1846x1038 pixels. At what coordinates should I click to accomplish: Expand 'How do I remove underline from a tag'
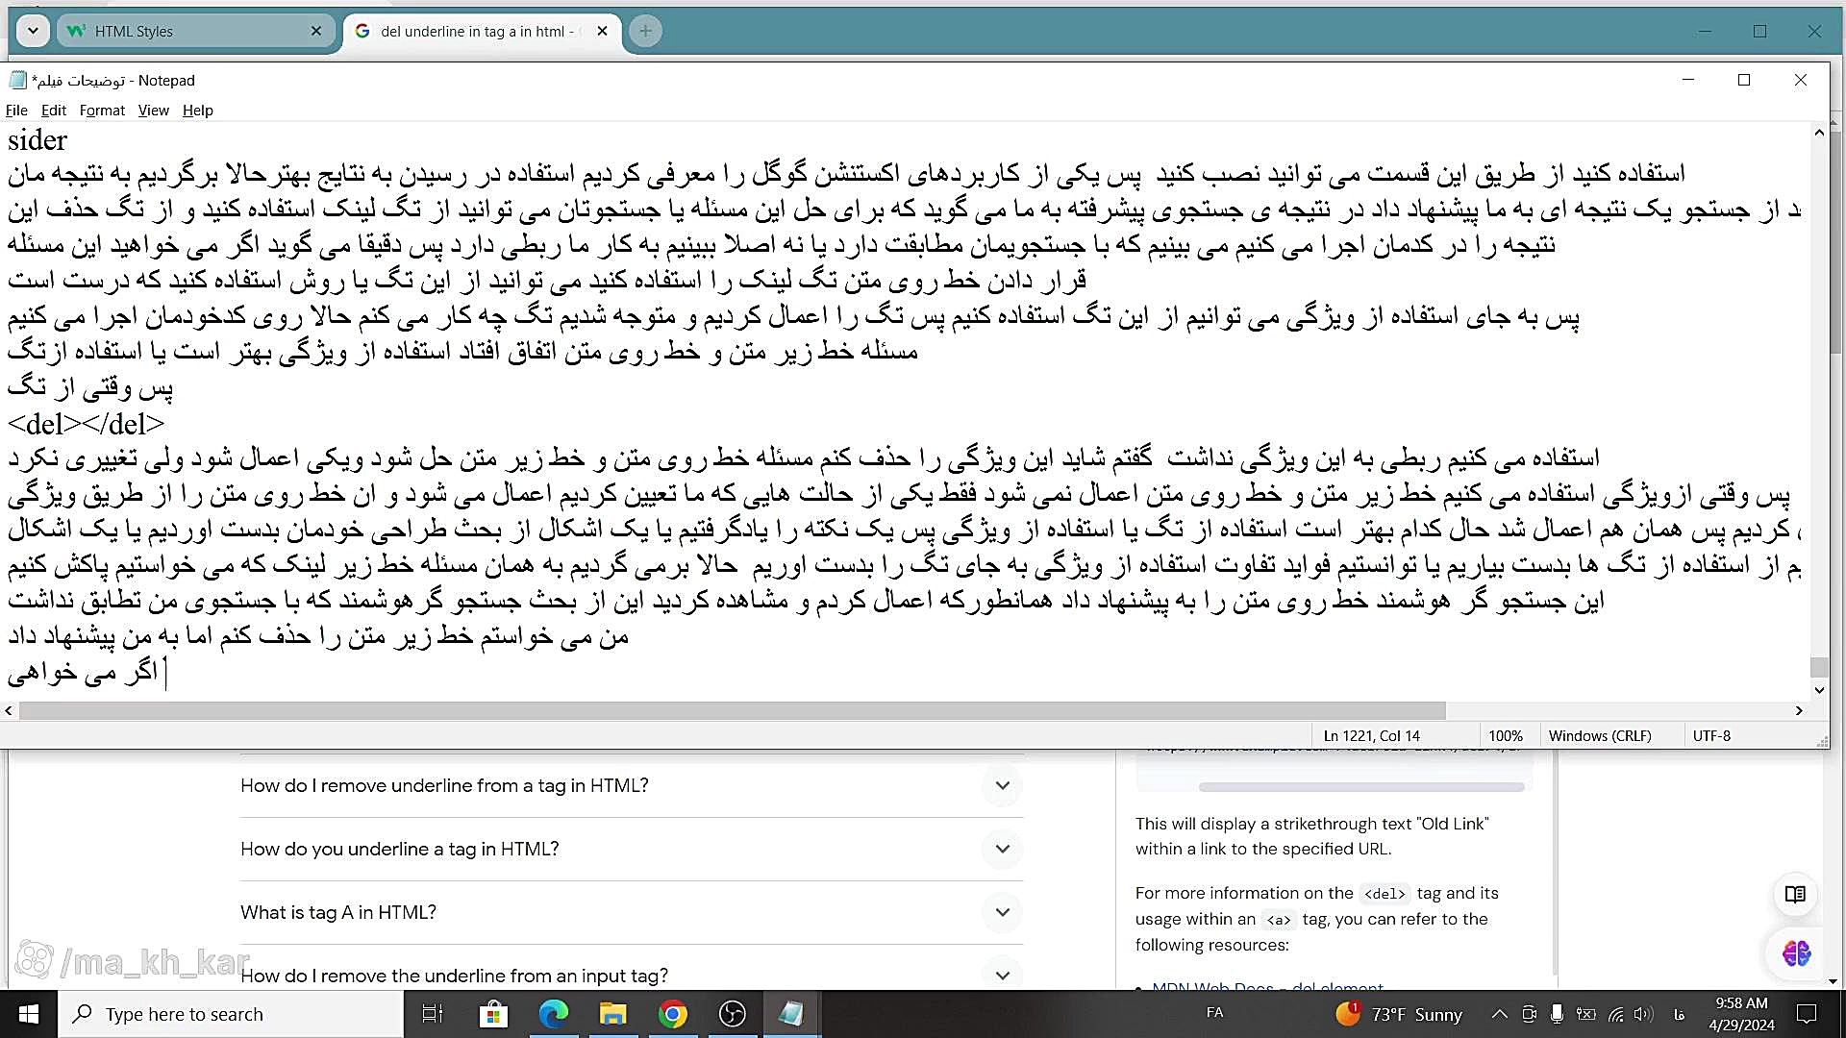tap(631, 786)
